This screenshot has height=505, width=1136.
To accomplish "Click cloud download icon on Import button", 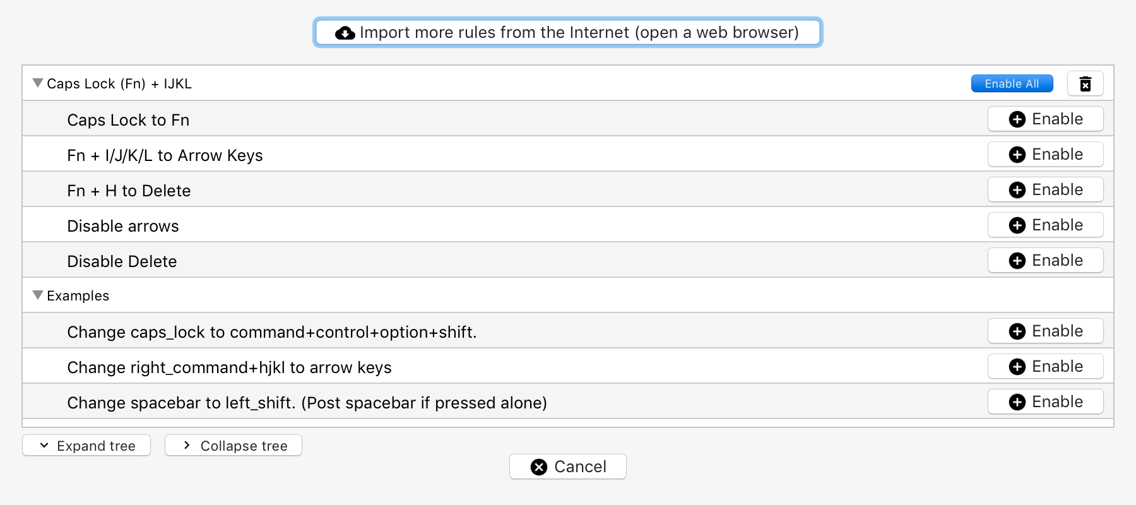I will (x=345, y=33).
